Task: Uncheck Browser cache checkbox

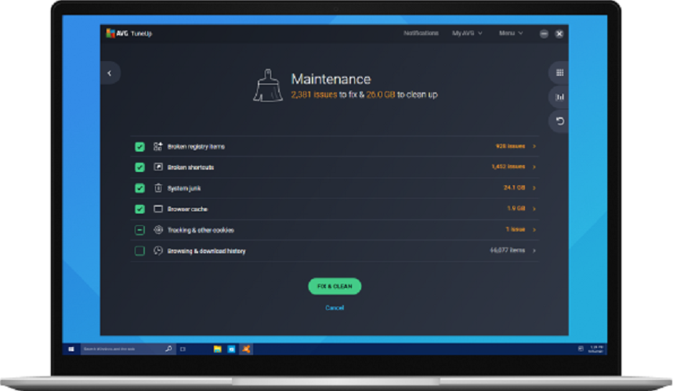Action: [139, 209]
